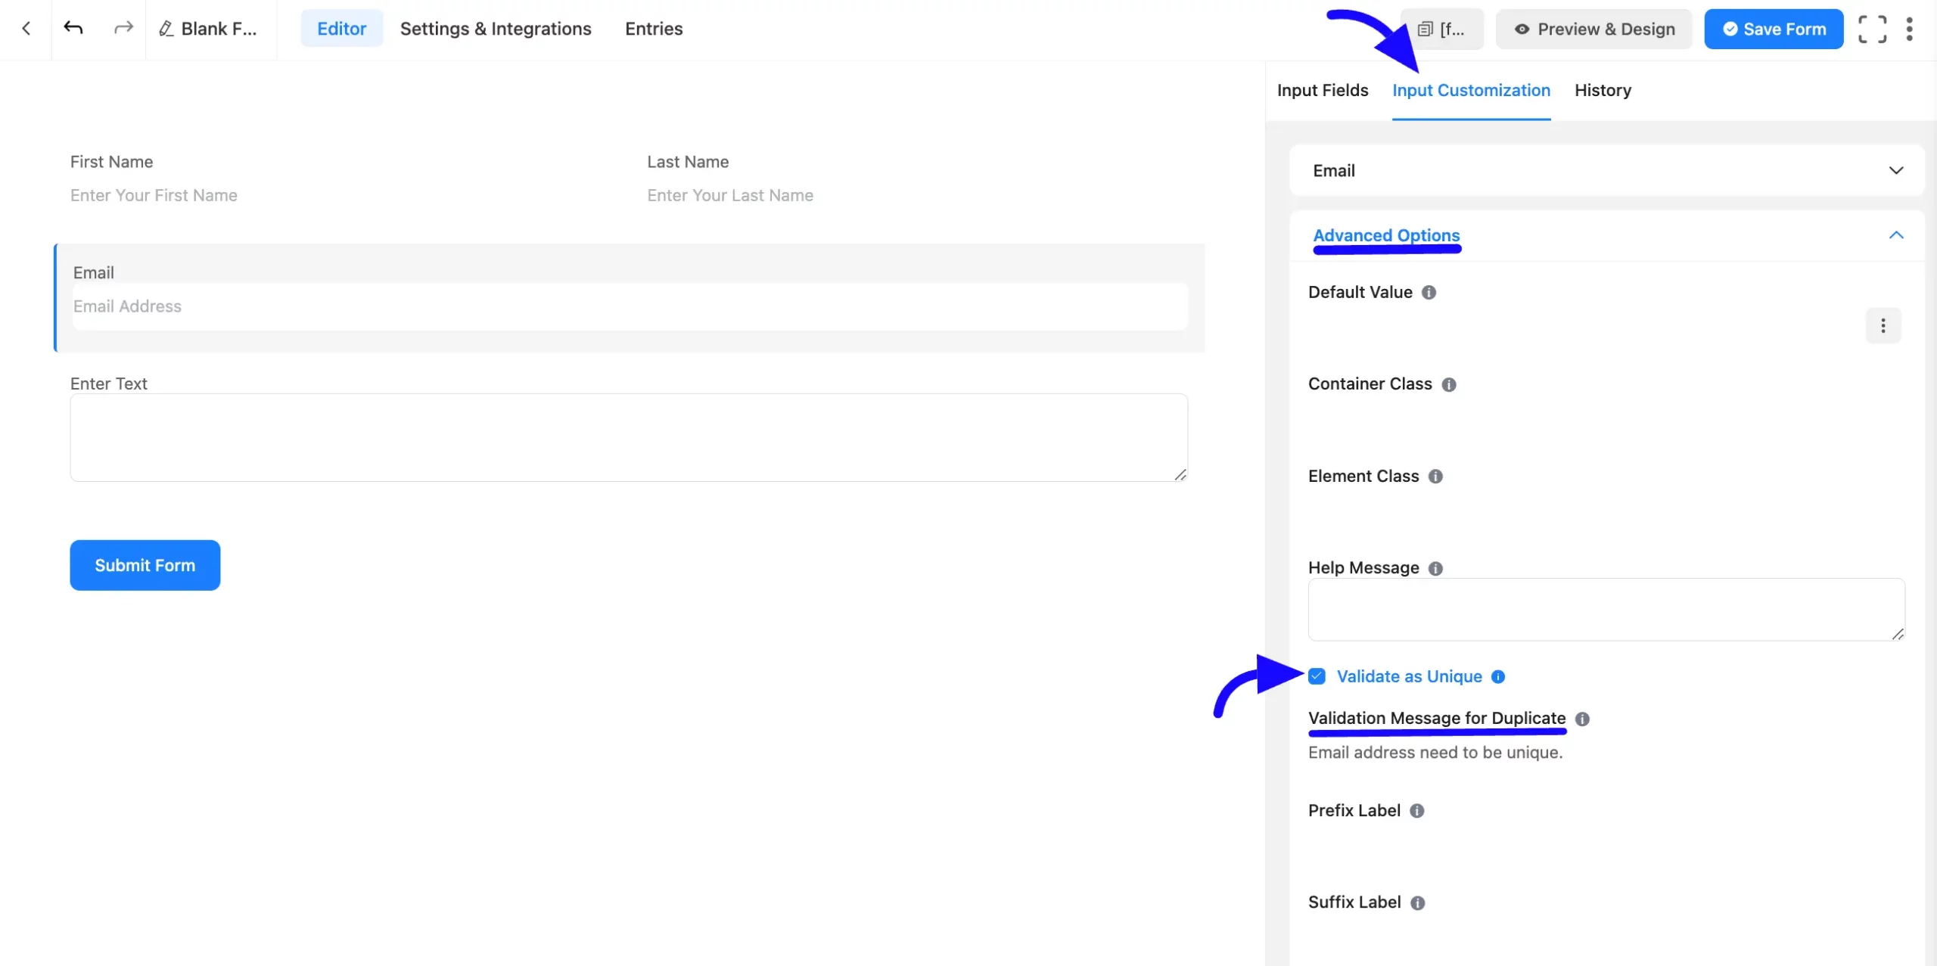Viewport: 1937px width, 966px height.
Task: Copy the form shortcode icon
Action: point(1426,29)
